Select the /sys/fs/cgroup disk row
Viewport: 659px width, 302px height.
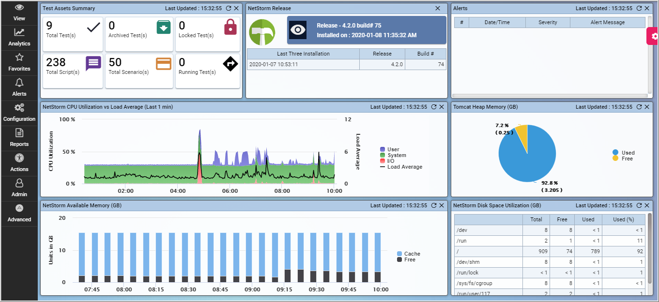(x=550, y=283)
